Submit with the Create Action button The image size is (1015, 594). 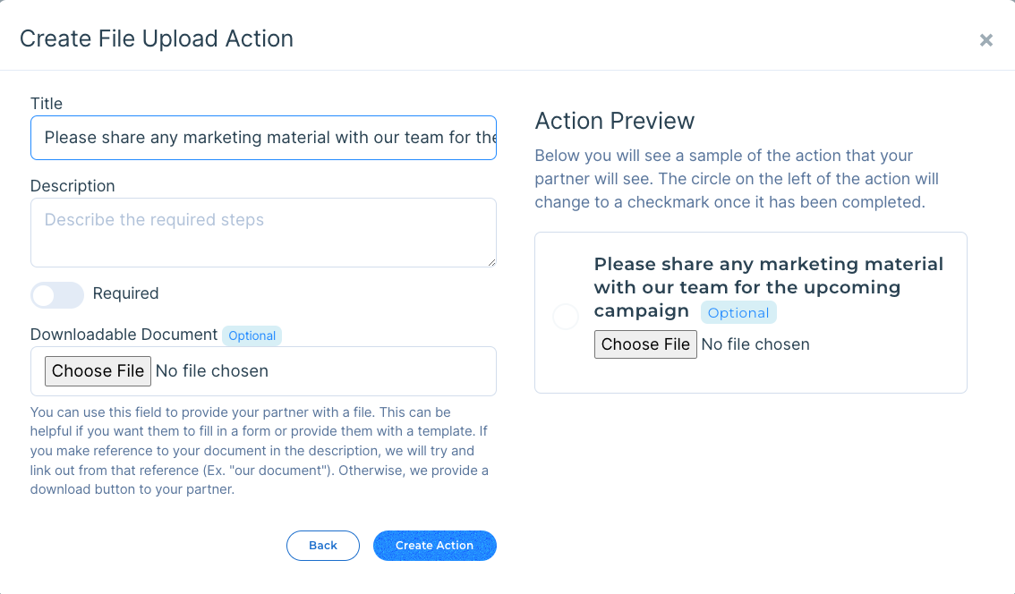434,546
